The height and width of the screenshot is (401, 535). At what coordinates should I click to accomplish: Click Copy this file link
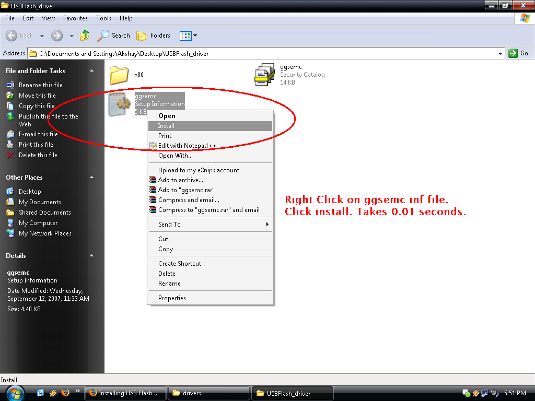click(x=37, y=106)
